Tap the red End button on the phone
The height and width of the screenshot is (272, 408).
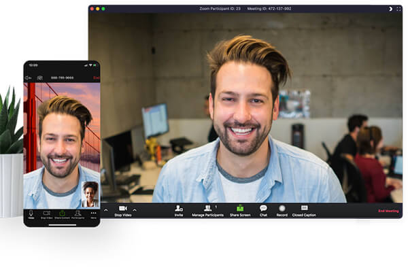(x=97, y=78)
